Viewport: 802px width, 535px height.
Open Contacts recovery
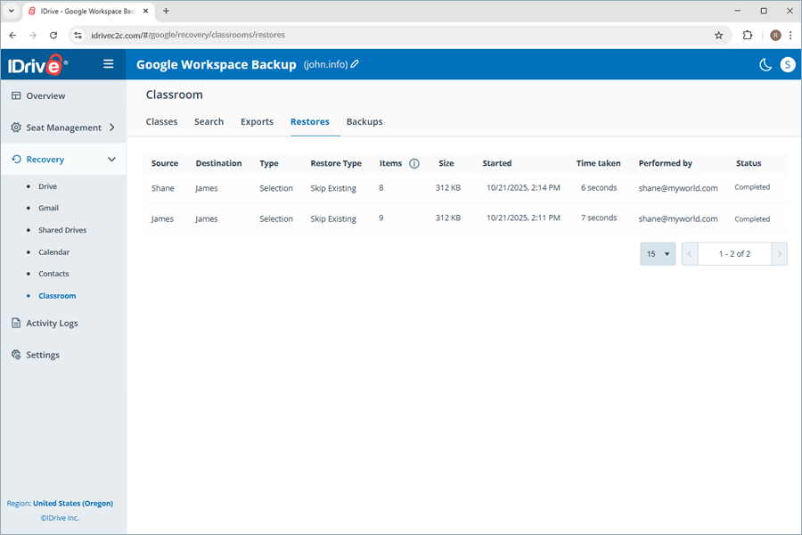(53, 274)
